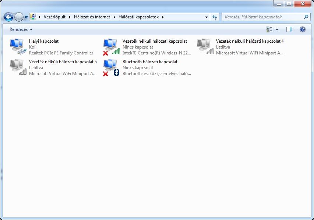Expand the arrow after Hálózati kapcsolatok

point(163,17)
